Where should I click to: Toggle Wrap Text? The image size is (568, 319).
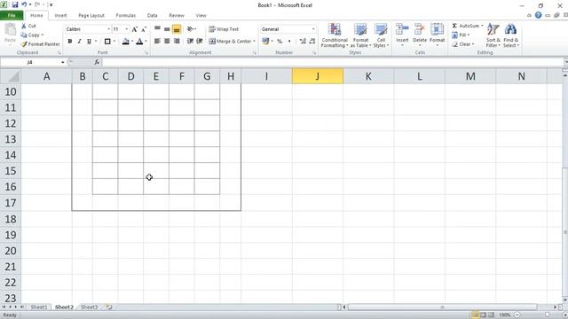(224, 29)
